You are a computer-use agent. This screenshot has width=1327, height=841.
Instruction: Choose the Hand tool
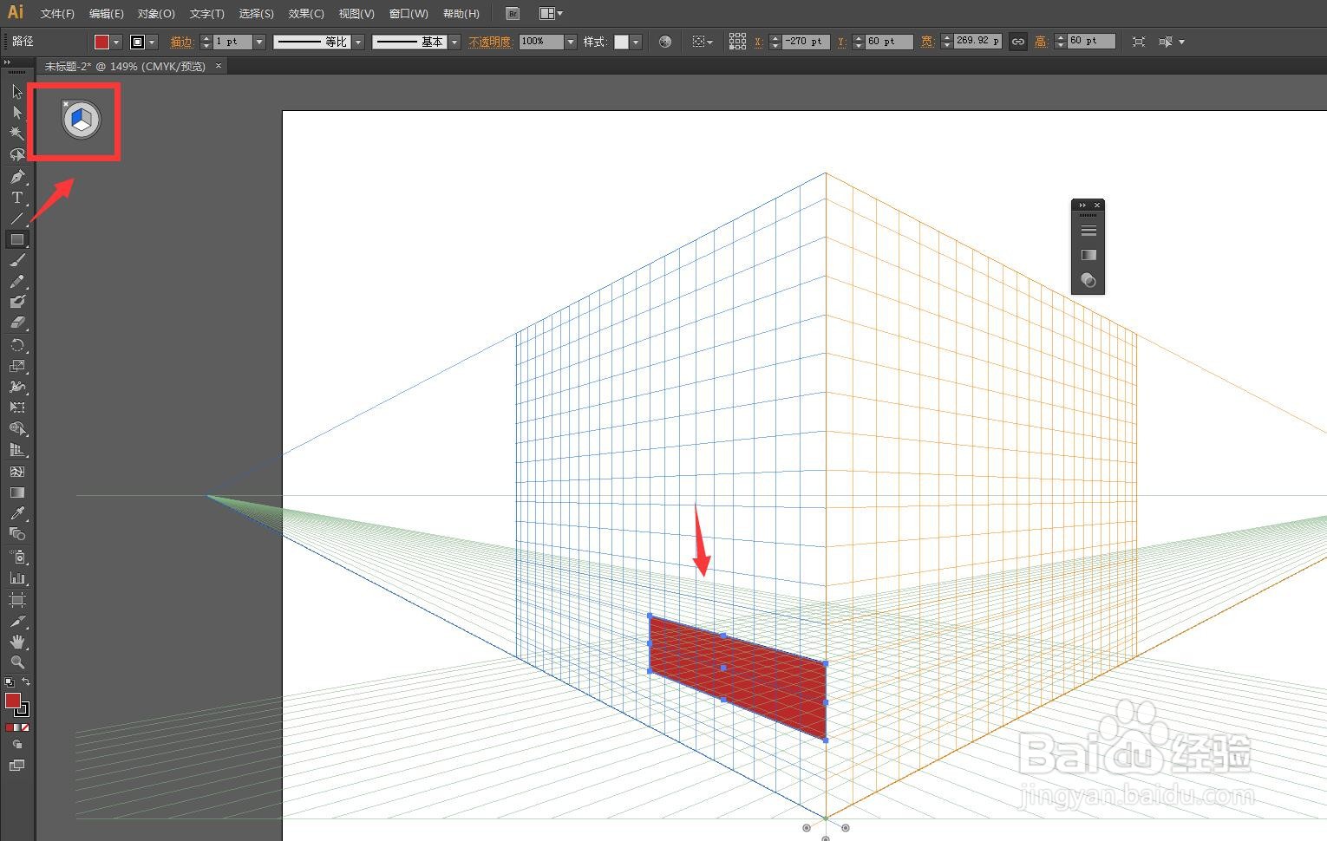coord(16,642)
